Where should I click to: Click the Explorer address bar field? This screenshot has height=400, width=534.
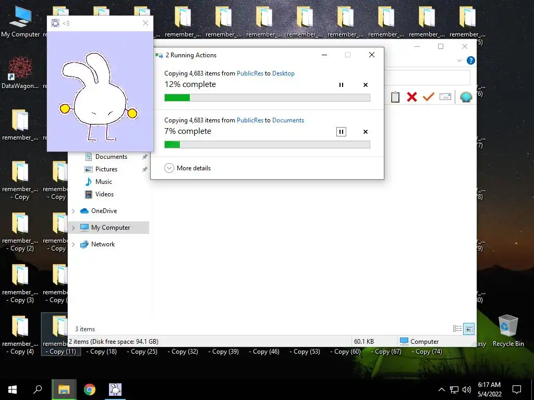(427, 78)
